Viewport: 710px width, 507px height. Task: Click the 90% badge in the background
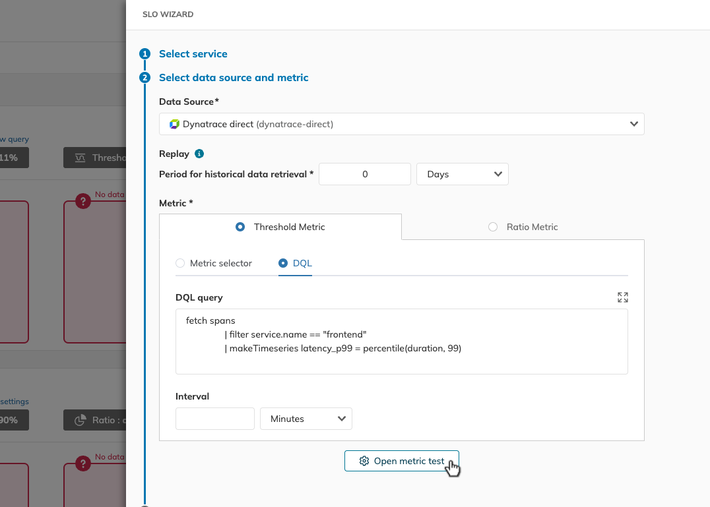(14, 420)
